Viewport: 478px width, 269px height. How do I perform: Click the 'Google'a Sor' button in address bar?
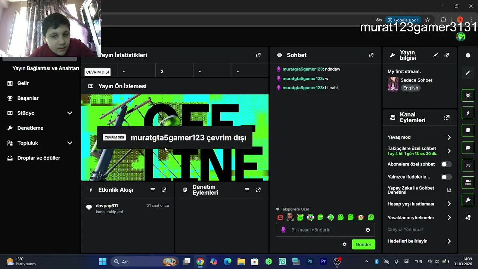click(x=403, y=20)
